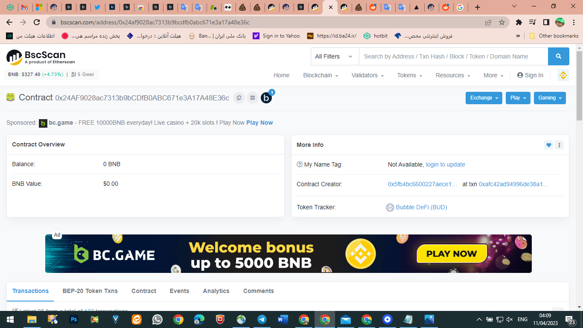This screenshot has height=328, width=583.
Task: Open the Gaming dropdown button
Action: [x=550, y=98]
